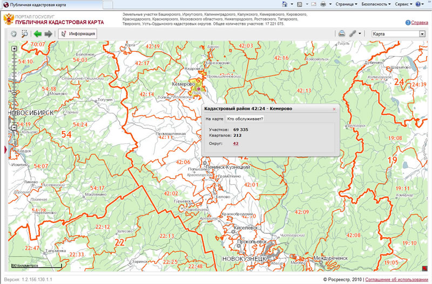Click the blue help question icon
Screen dimensions: 432x284
click(x=408, y=23)
